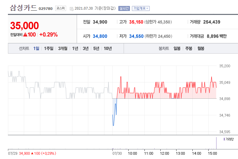
Task: Show the 3년 line chart
Action: coord(86,48)
